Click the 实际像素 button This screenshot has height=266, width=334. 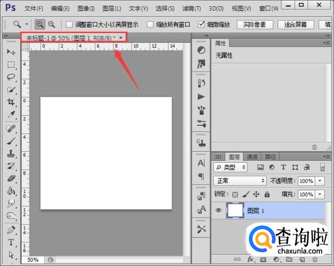tap(255, 24)
